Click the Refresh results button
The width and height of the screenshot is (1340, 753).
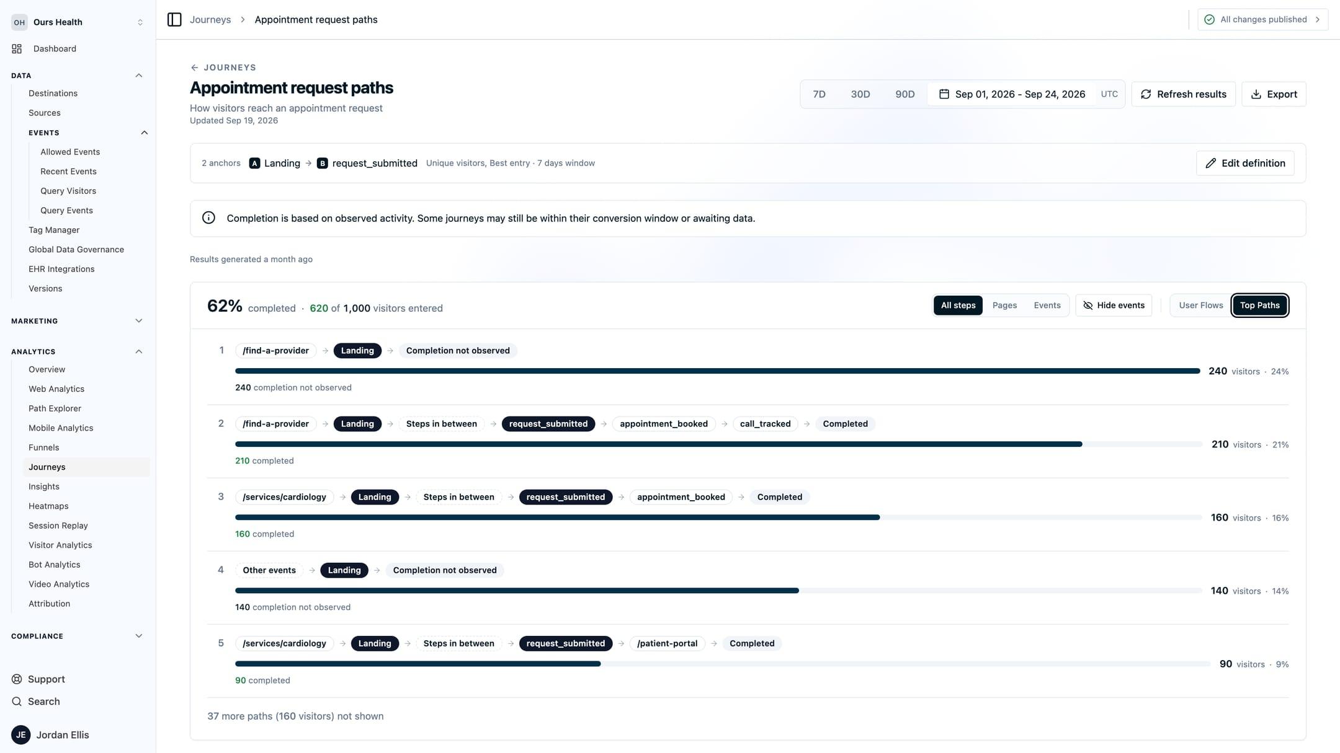pyautogui.click(x=1183, y=94)
